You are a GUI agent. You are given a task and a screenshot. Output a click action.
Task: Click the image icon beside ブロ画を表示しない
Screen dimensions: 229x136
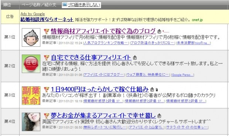tap(65, 5)
